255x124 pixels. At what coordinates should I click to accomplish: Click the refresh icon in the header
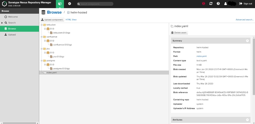[x=211, y=4]
